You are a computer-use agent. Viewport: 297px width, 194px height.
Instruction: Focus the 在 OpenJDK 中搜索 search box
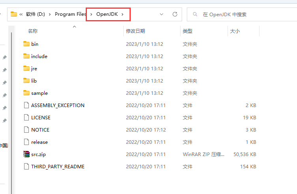(242, 14)
